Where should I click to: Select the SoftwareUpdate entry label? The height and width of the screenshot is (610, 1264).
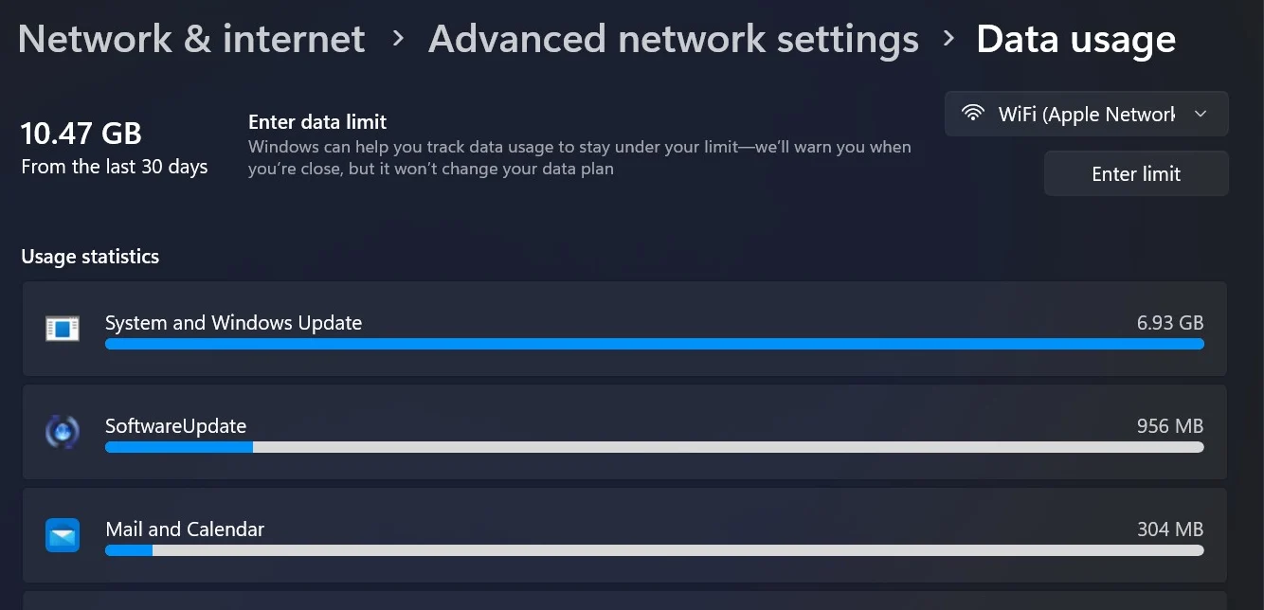coord(175,426)
